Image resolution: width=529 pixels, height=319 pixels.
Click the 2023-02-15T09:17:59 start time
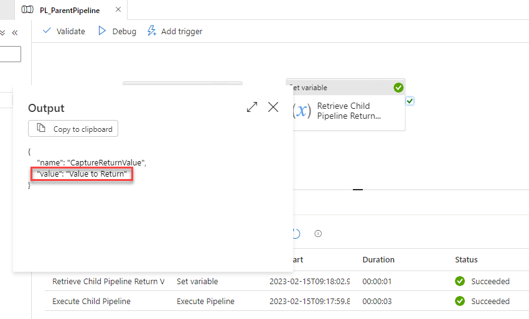pos(310,301)
